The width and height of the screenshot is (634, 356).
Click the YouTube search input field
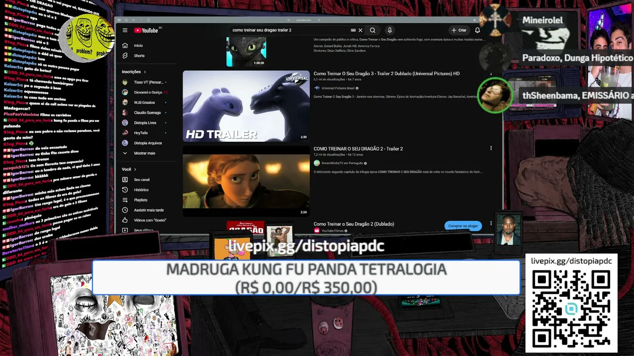tap(290, 30)
